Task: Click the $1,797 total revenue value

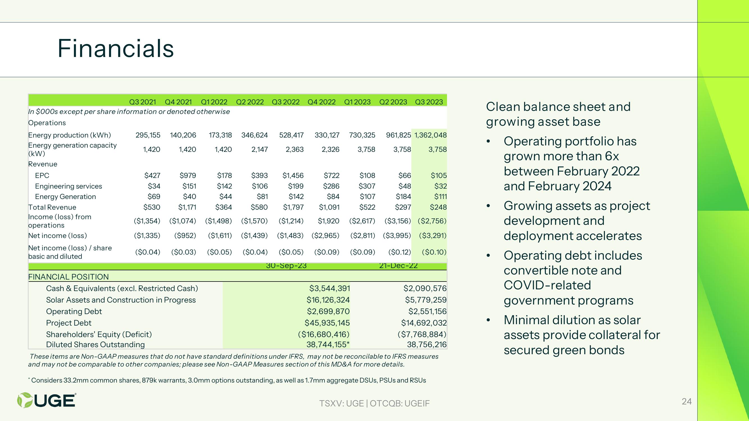Action: [293, 207]
